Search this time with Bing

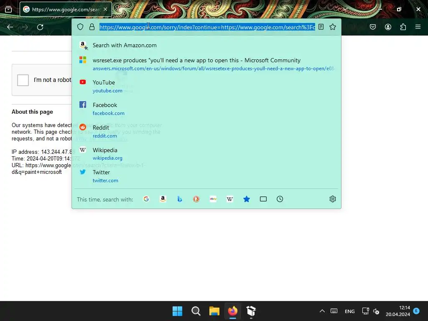tap(180, 199)
